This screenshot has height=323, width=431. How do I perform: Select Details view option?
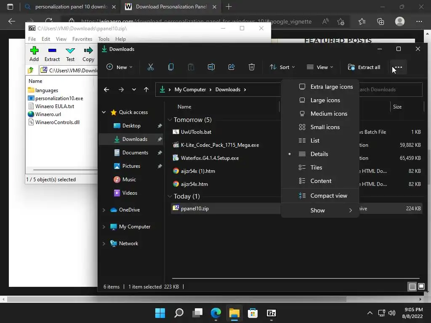tap(320, 154)
